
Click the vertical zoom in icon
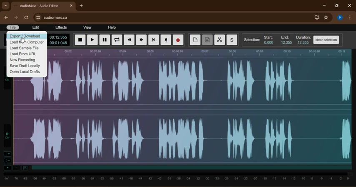click(8, 154)
